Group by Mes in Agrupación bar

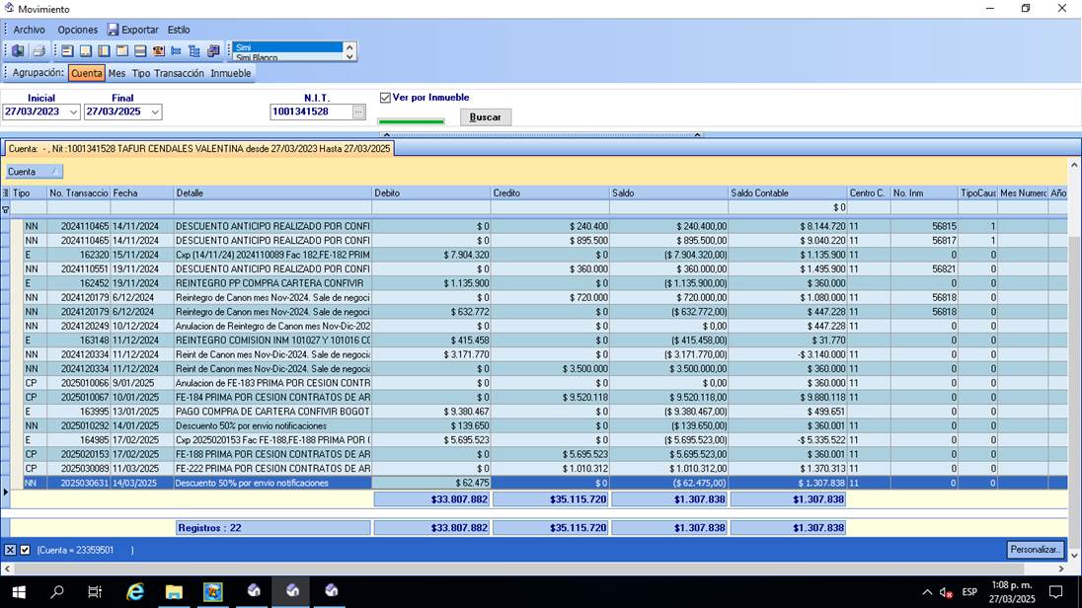[x=116, y=73]
